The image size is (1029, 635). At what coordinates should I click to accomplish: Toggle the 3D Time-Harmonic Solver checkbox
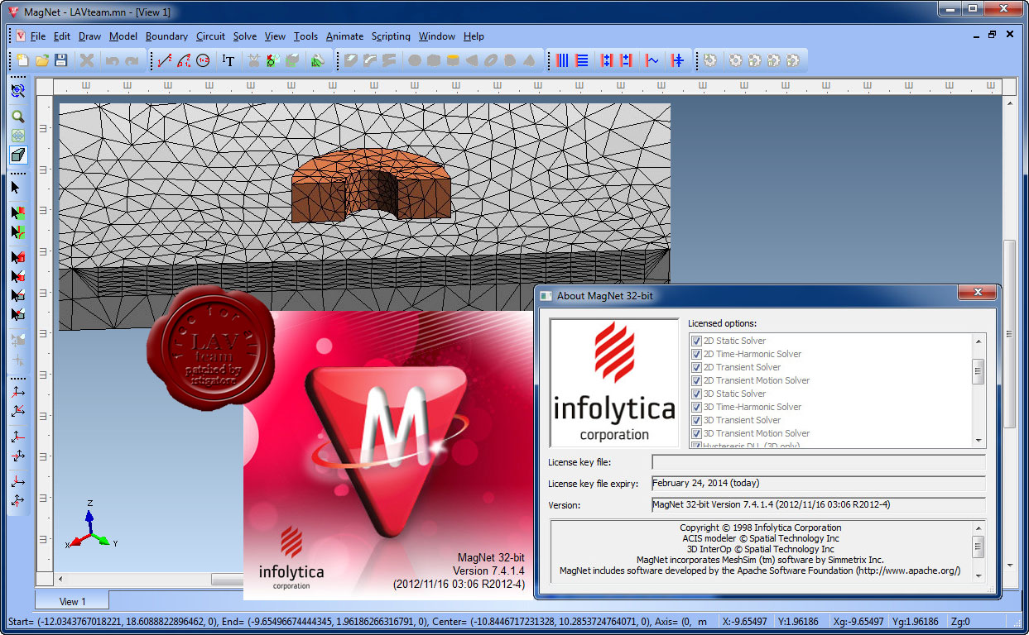pos(696,407)
